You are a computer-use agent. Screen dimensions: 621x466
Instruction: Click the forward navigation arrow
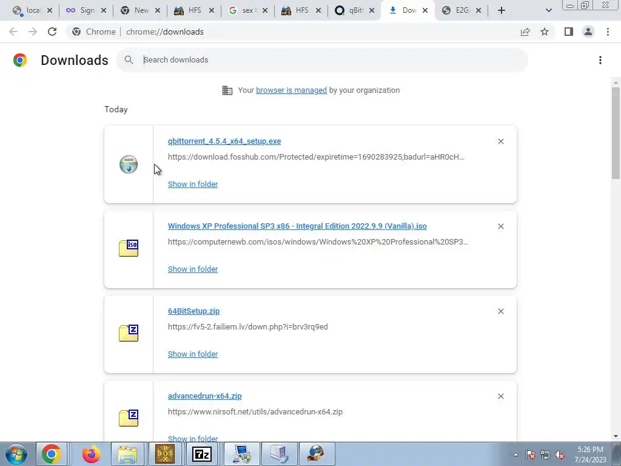[33, 32]
